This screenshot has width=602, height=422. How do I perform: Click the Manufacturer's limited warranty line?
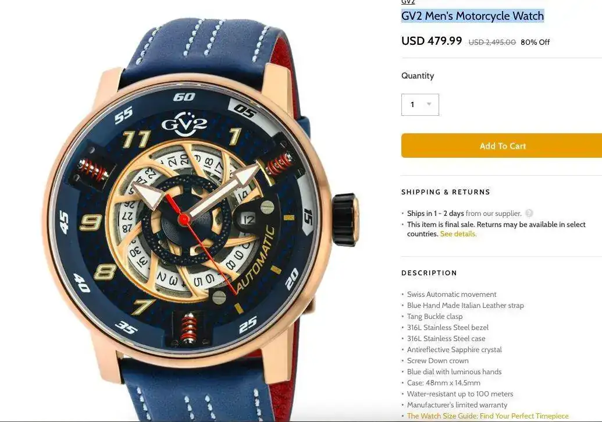tap(457, 405)
